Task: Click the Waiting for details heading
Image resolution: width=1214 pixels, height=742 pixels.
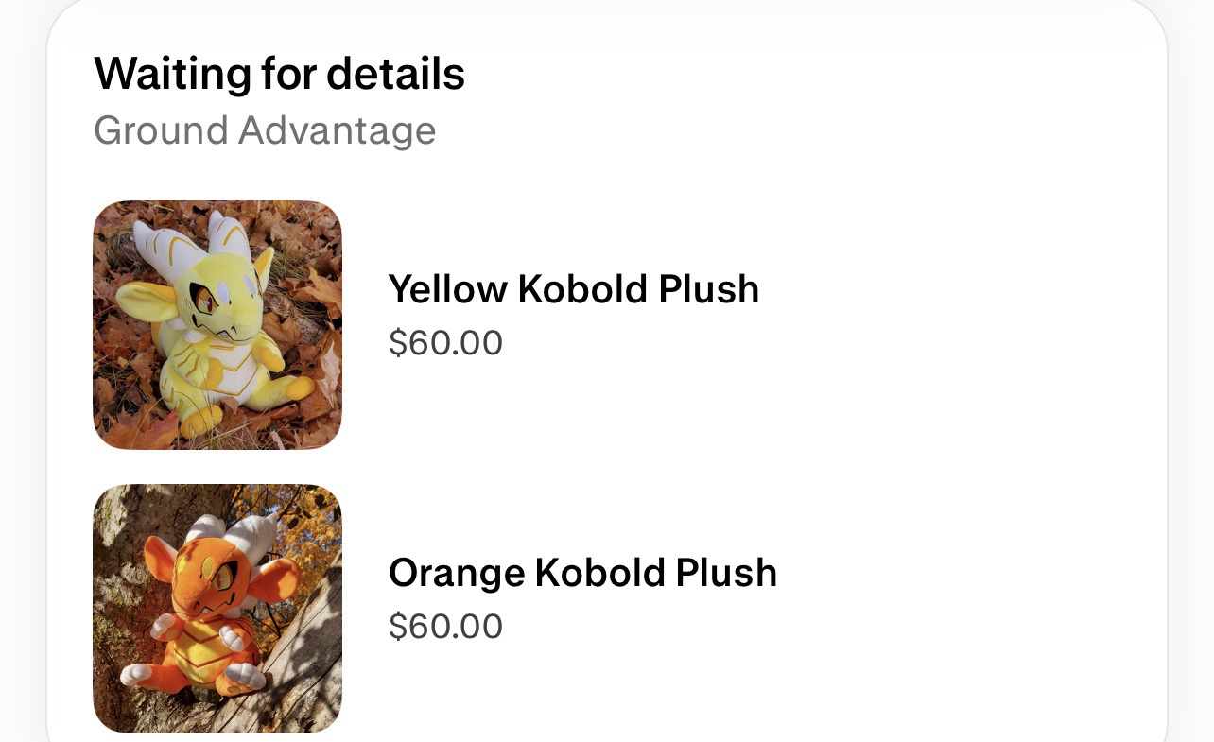Action: click(x=279, y=74)
